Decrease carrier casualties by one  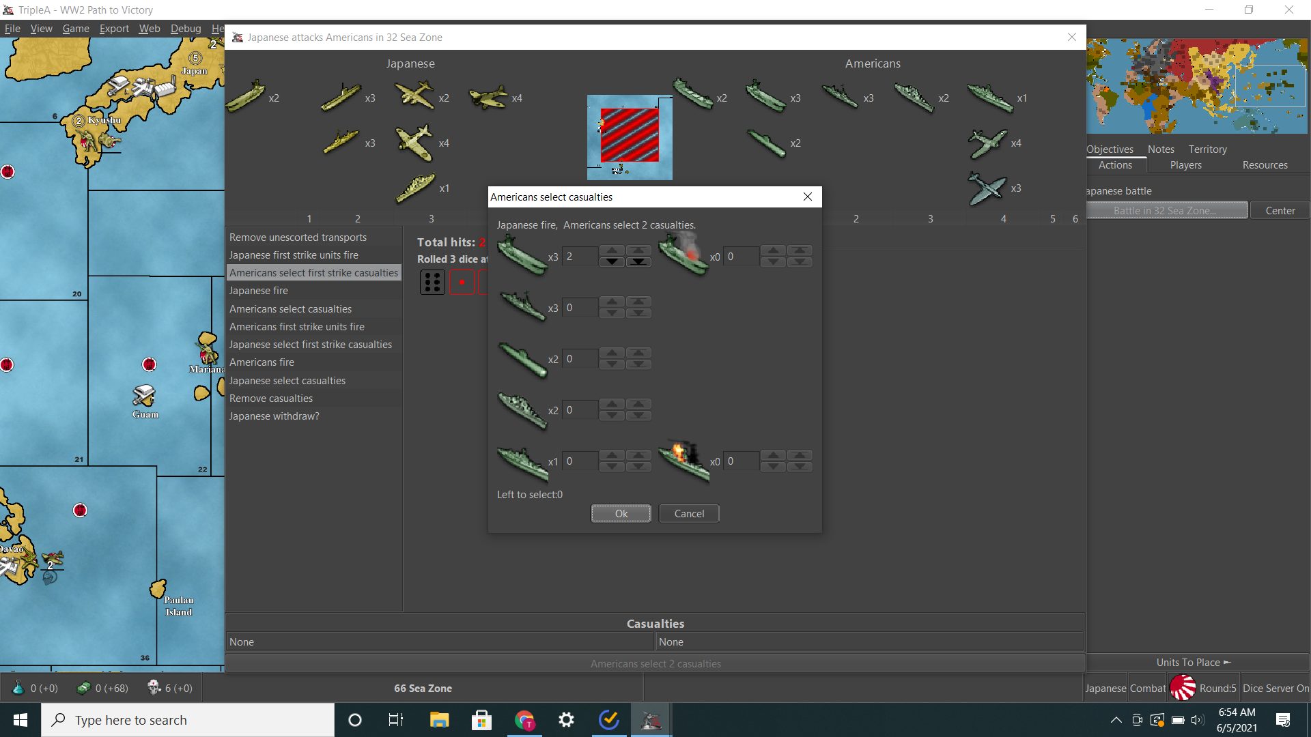click(x=612, y=262)
